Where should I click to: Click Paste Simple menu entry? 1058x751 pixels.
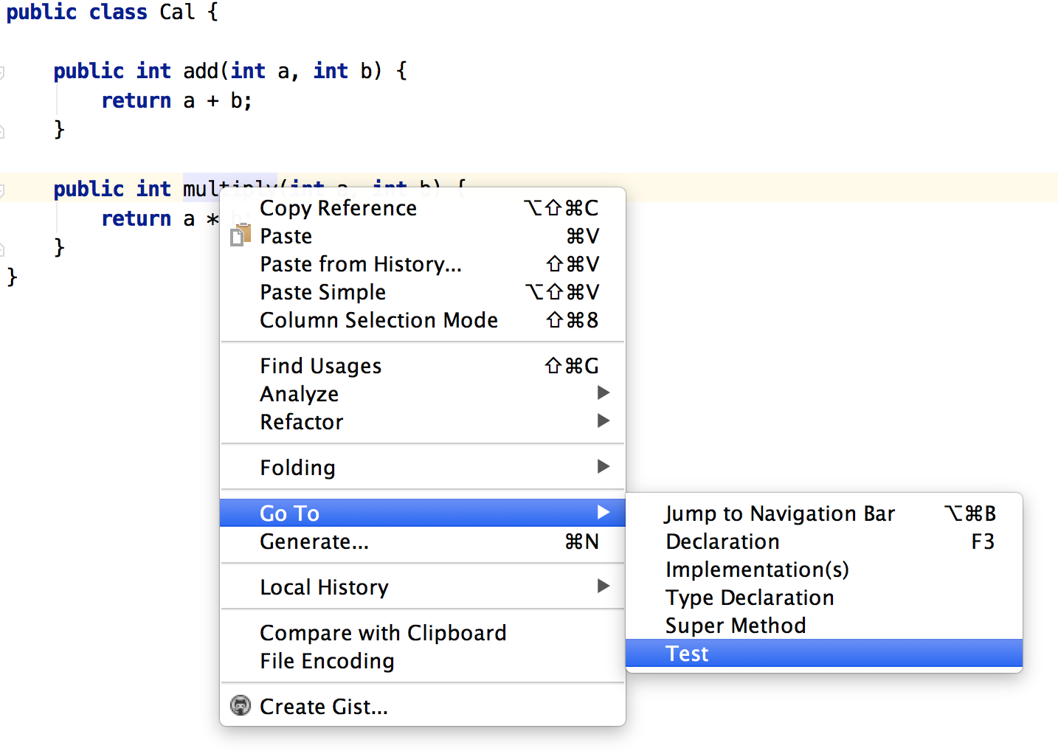click(322, 292)
